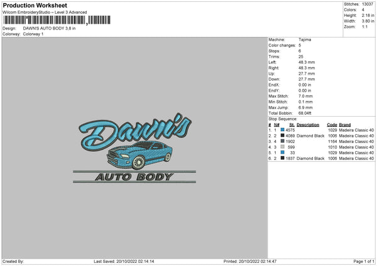Click the dark gray swatch beside 1902 stitches
The width and height of the screenshot is (377, 266).
[283, 141]
